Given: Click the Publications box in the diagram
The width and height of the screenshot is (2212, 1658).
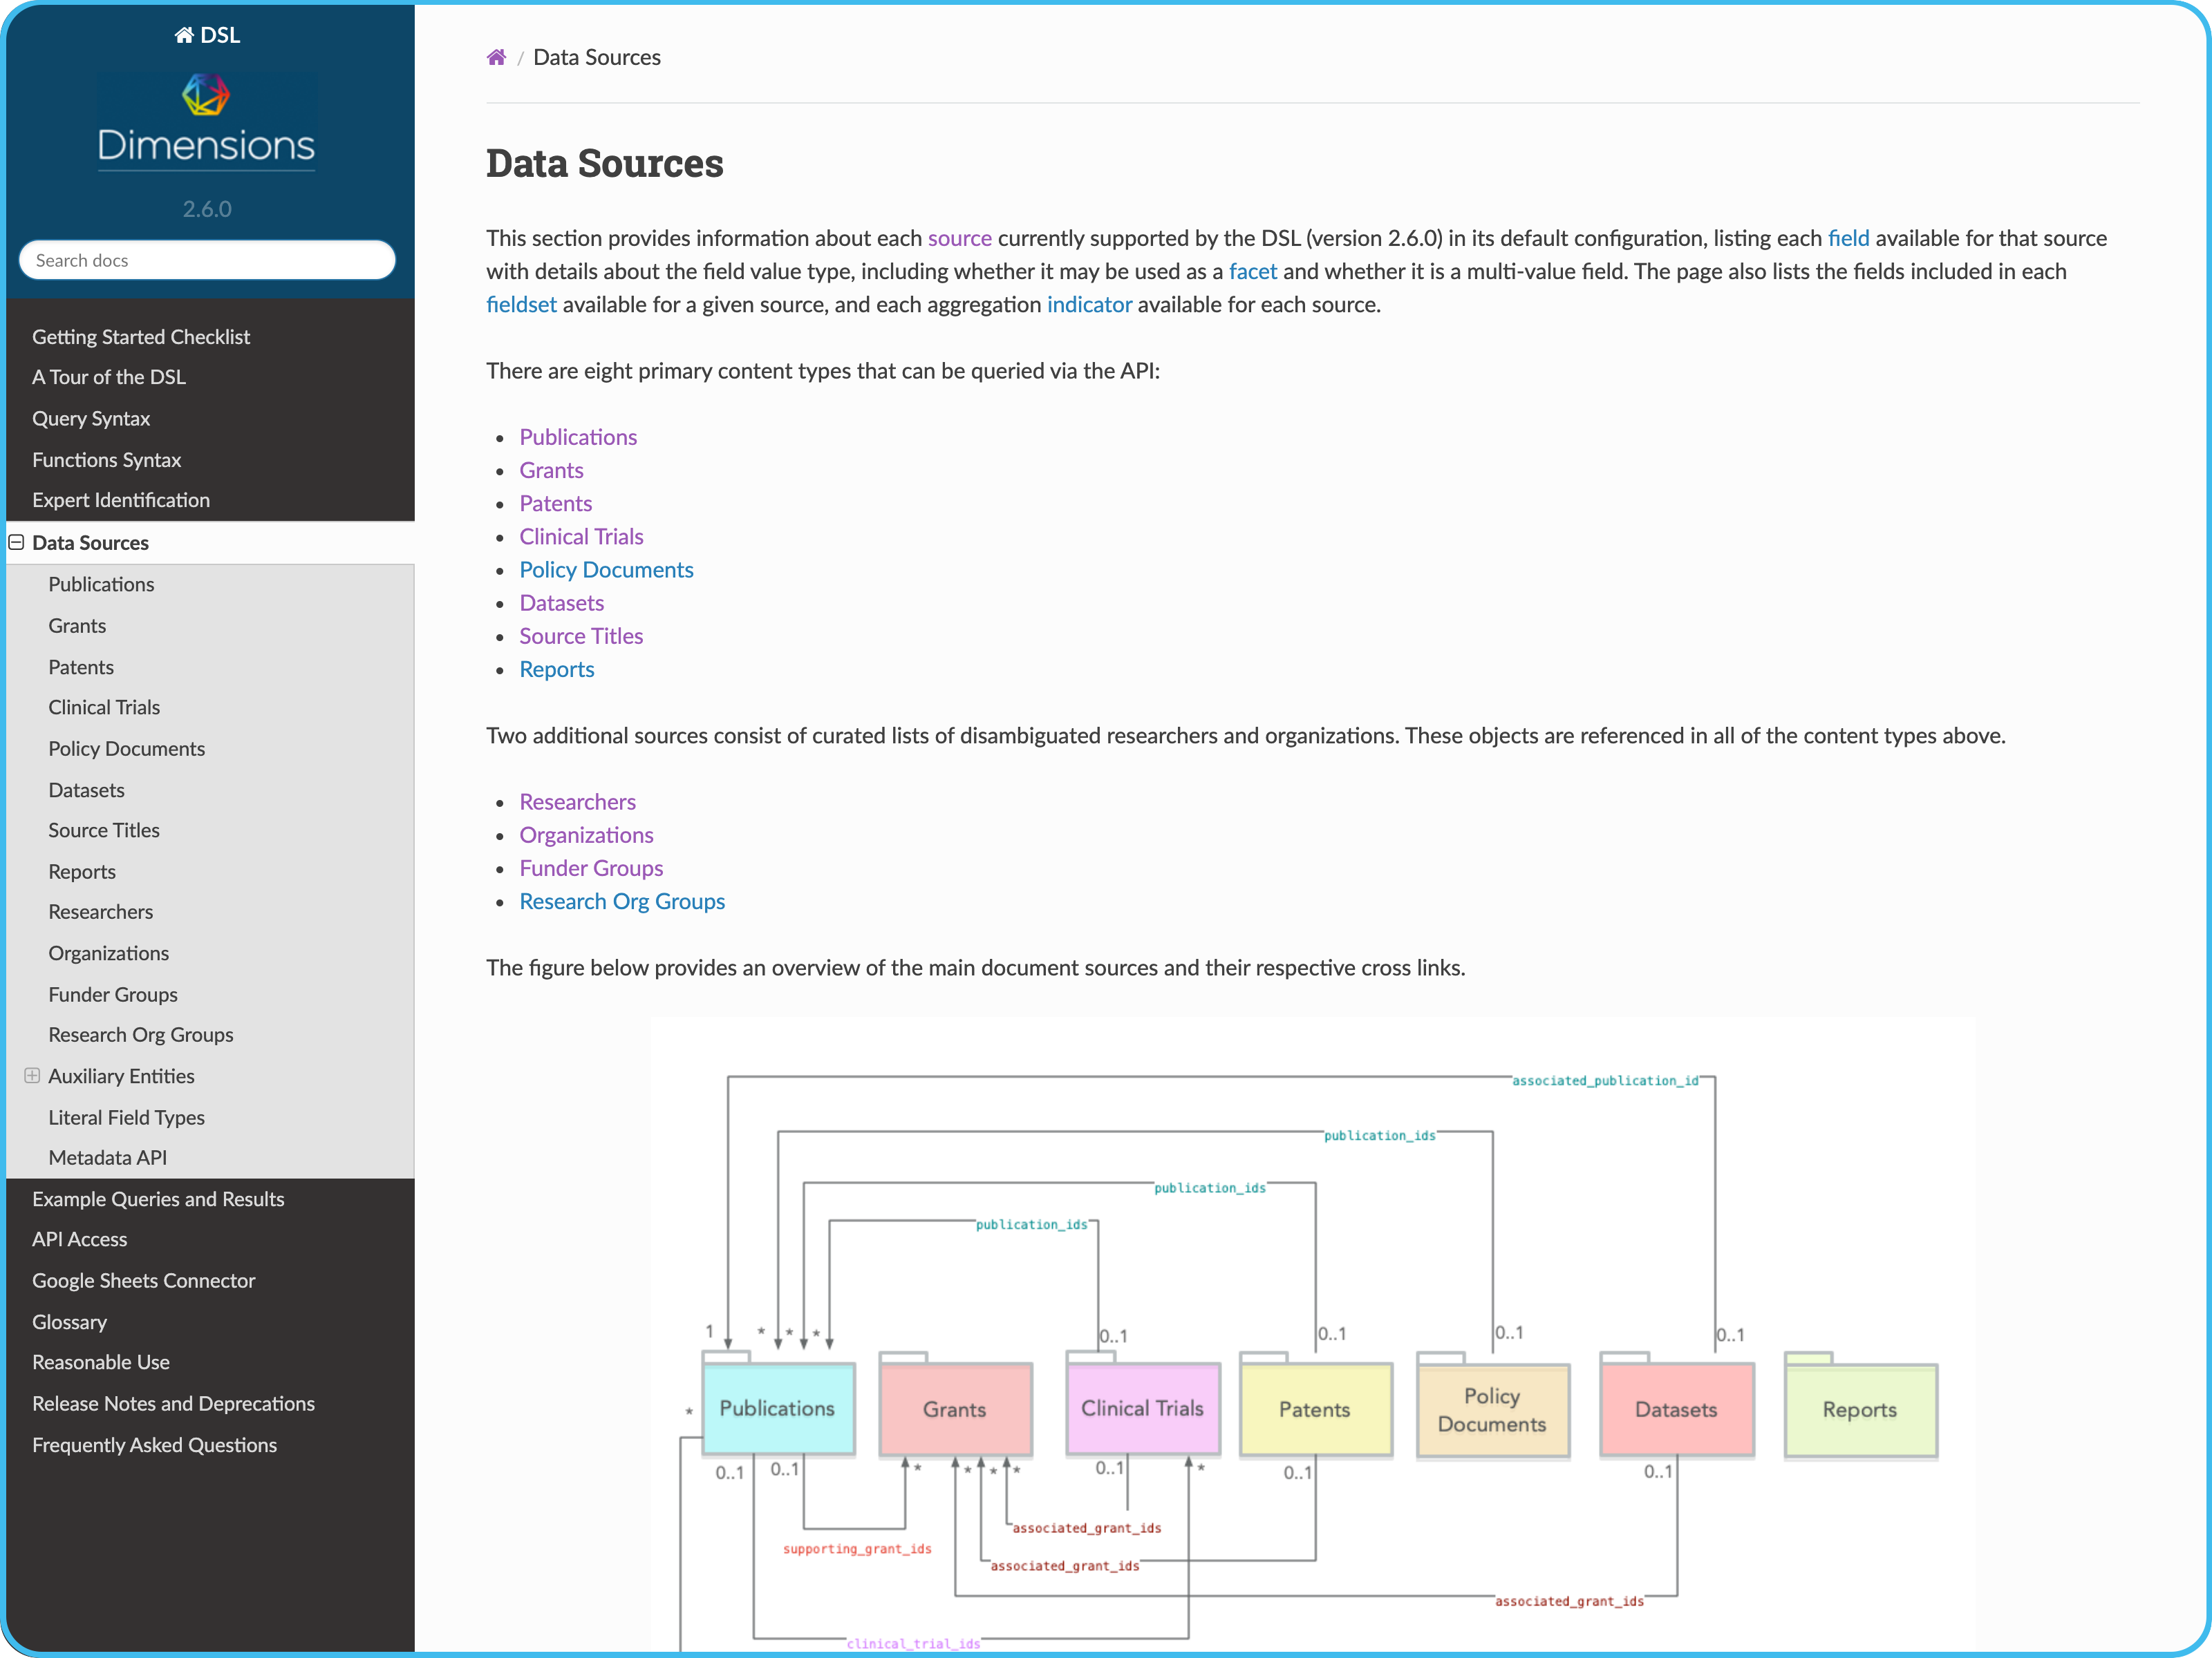Looking at the screenshot, I should 778,1408.
